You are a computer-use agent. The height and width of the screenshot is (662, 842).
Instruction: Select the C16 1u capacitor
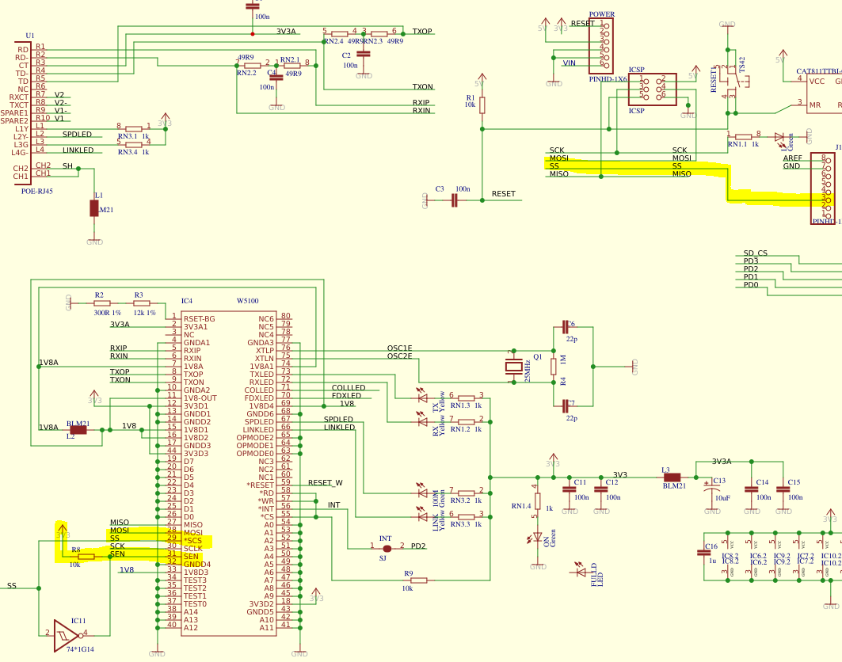tap(703, 553)
